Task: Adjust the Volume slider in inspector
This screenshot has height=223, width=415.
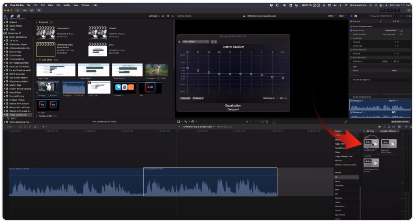Action: pyautogui.click(x=381, y=22)
